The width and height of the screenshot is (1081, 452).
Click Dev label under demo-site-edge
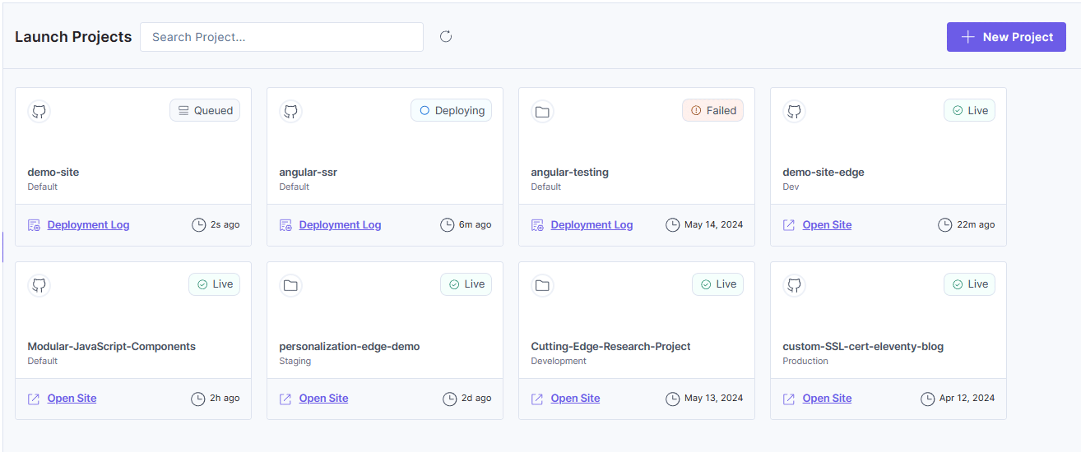point(790,187)
